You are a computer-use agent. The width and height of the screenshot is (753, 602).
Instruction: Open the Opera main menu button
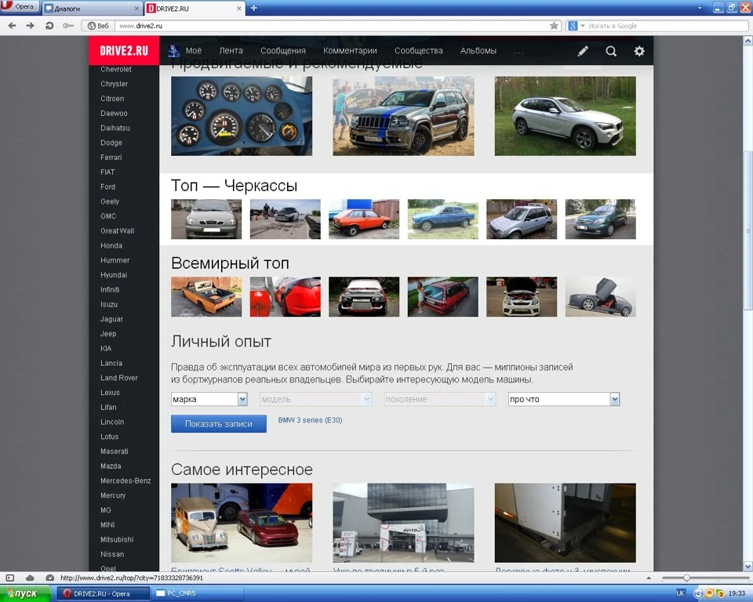(20, 7)
